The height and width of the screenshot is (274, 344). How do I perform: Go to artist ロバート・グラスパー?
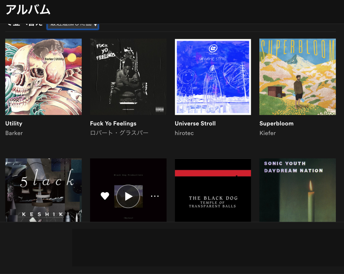(119, 133)
